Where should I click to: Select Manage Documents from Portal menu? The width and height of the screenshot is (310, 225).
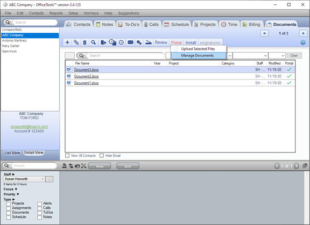pos(198,56)
